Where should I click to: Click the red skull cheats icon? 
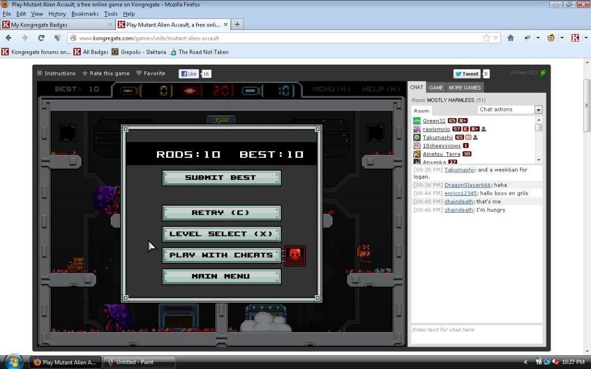click(x=295, y=256)
